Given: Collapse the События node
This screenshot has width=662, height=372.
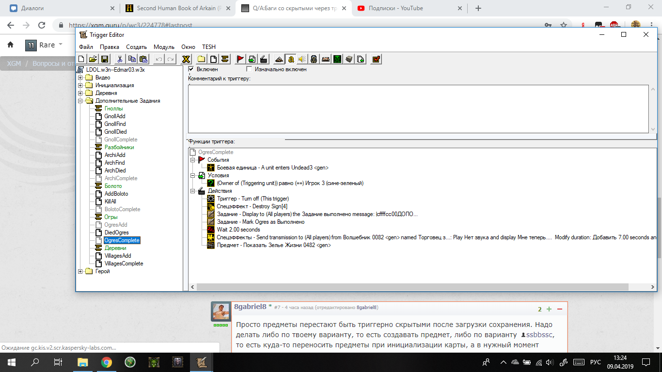Looking at the screenshot, I should tap(193, 160).
